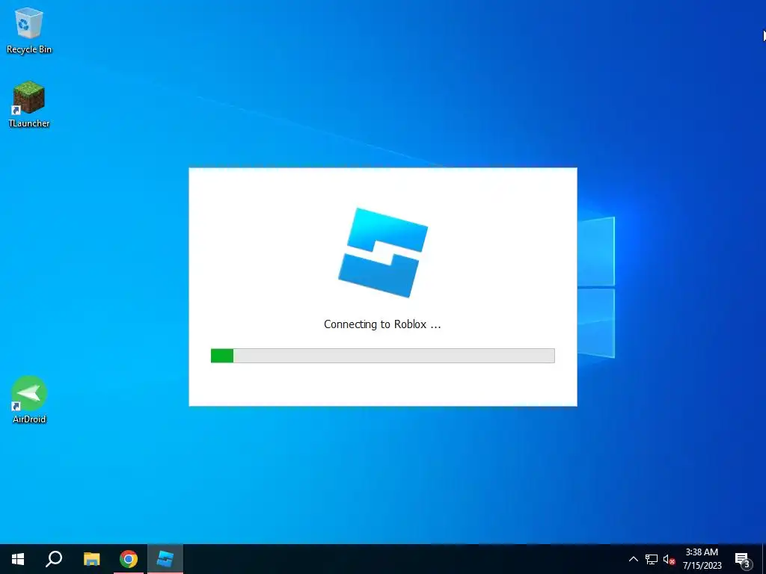Click the AirDroid label text
766x574 pixels.
pos(29,419)
